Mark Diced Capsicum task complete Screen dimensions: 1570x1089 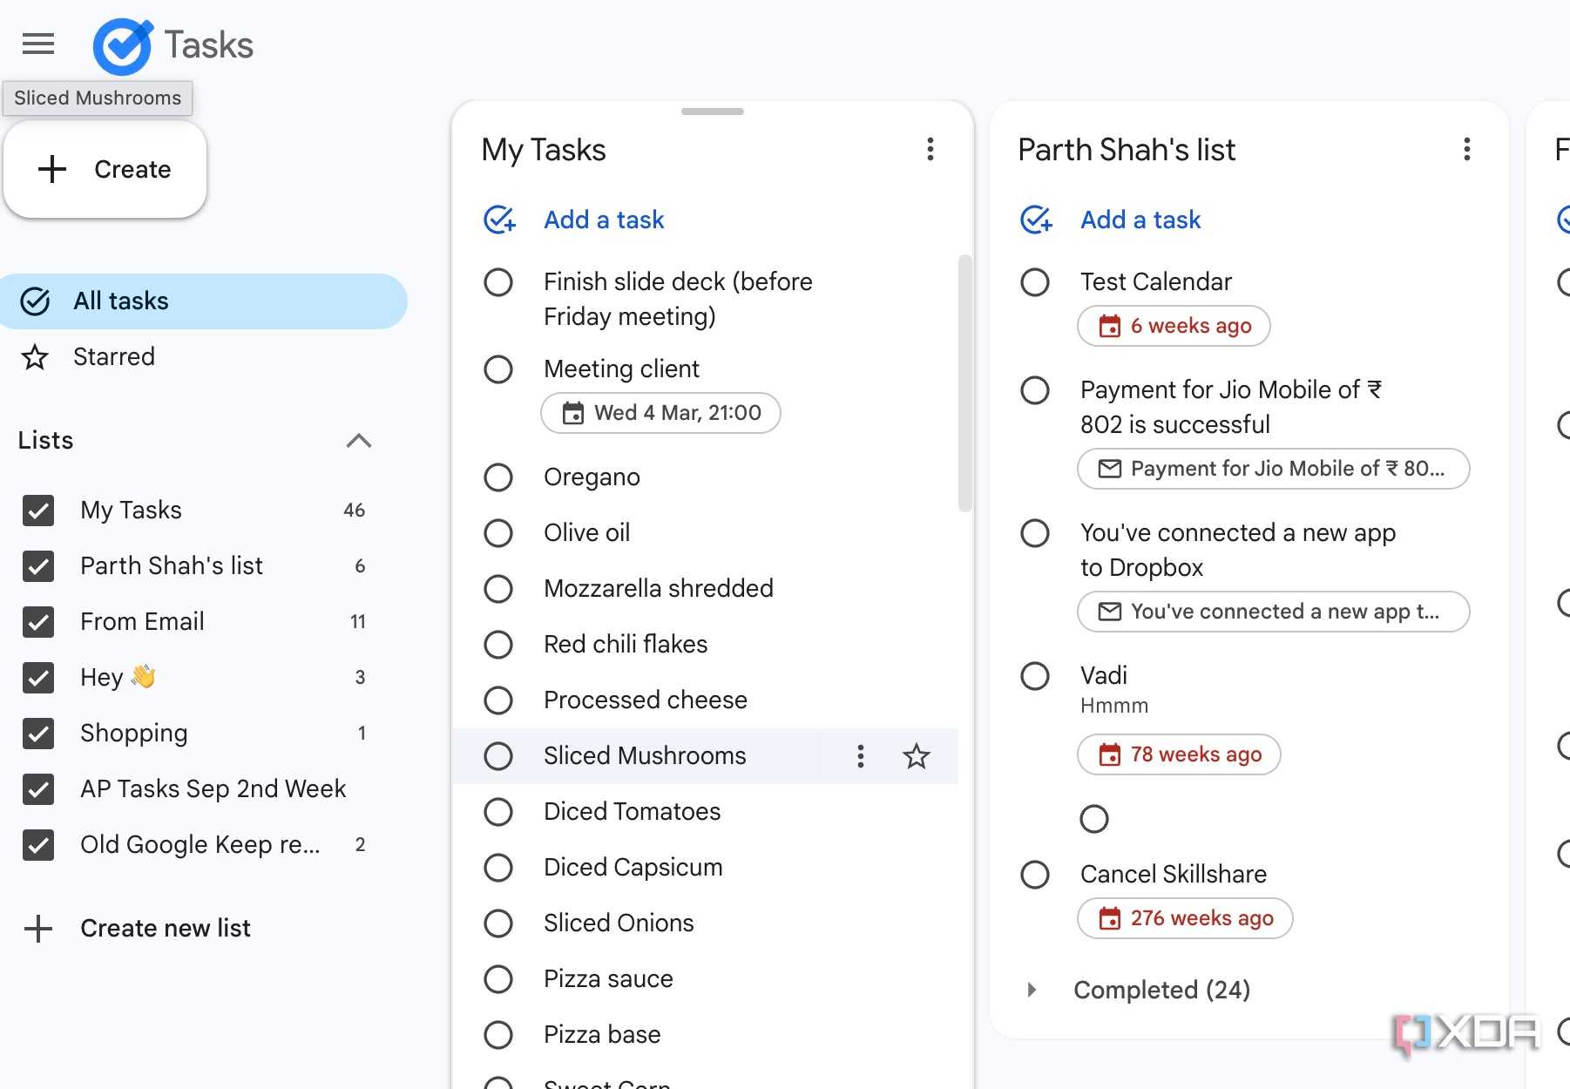498,868
